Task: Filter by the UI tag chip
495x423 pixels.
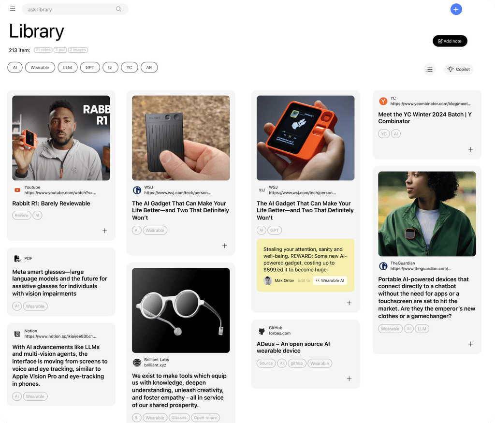Action: point(110,68)
